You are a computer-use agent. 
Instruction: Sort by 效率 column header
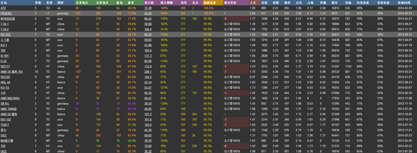coord(183,3)
